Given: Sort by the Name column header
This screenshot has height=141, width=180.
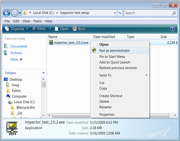Looking at the screenshot, I should pos(69,37).
